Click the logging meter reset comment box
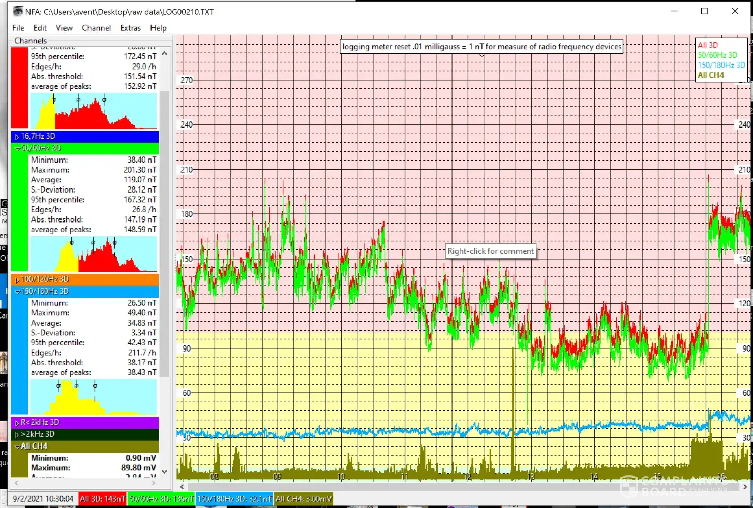The image size is (753, 508). pyautogui.click(x=481, y=47)
